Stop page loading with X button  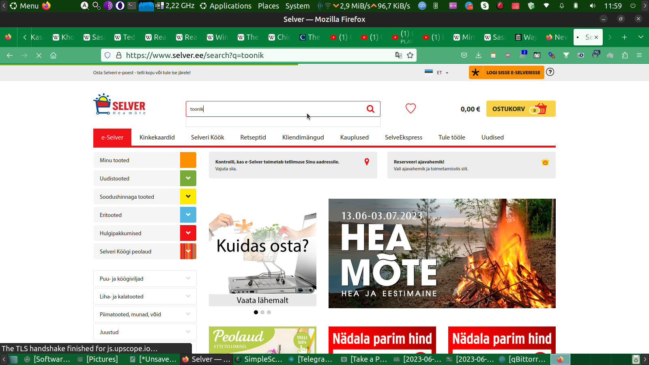tap(39, 55)
